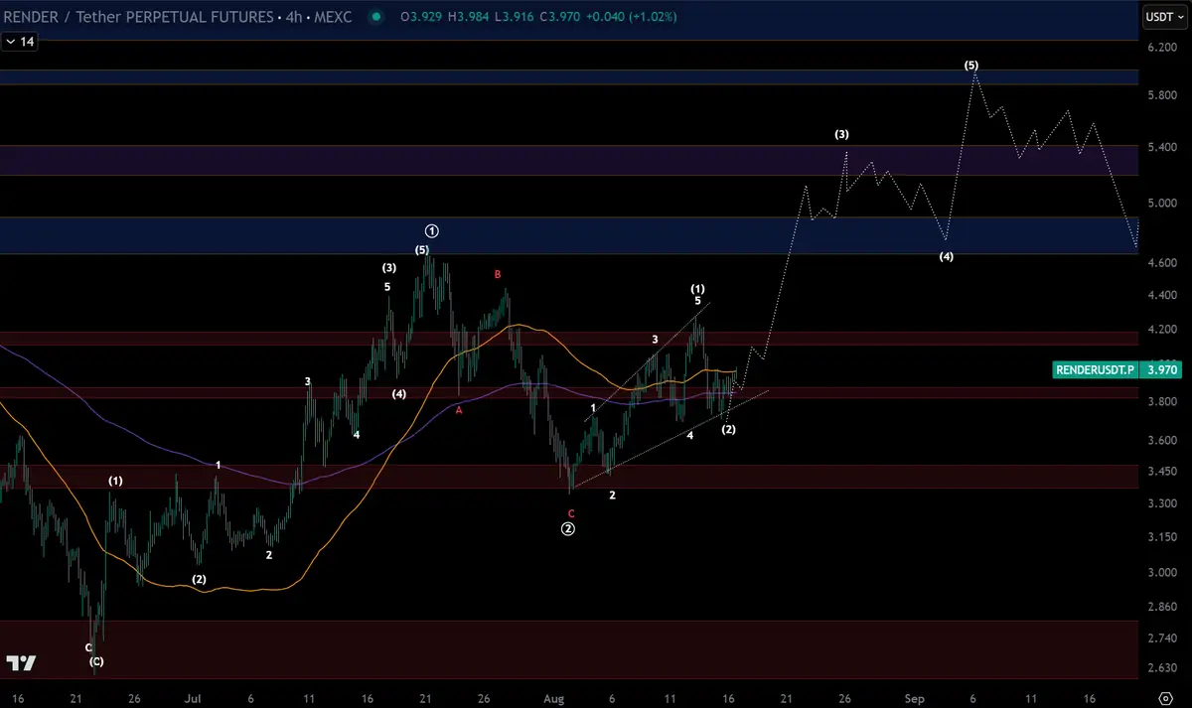Screen dimensions: 1192x708
Task: Select the red B wave label
Action: (x=498, y=274)
